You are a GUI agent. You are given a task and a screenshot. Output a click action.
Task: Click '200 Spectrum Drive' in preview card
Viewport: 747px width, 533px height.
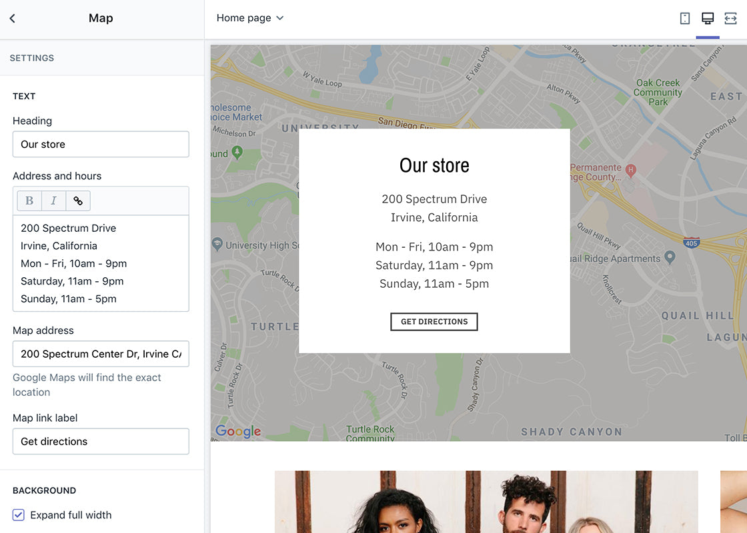click(x=434, y=199)
